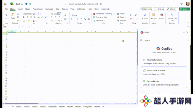The height and width of the screenshot is (108, 193).
Task: Choose Import table from file suggestion
Action: point(164,72)
